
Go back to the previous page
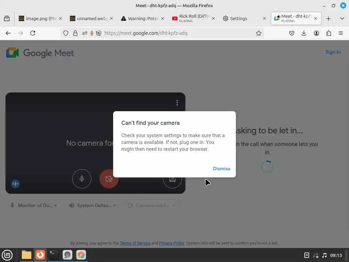coord(8,33)
